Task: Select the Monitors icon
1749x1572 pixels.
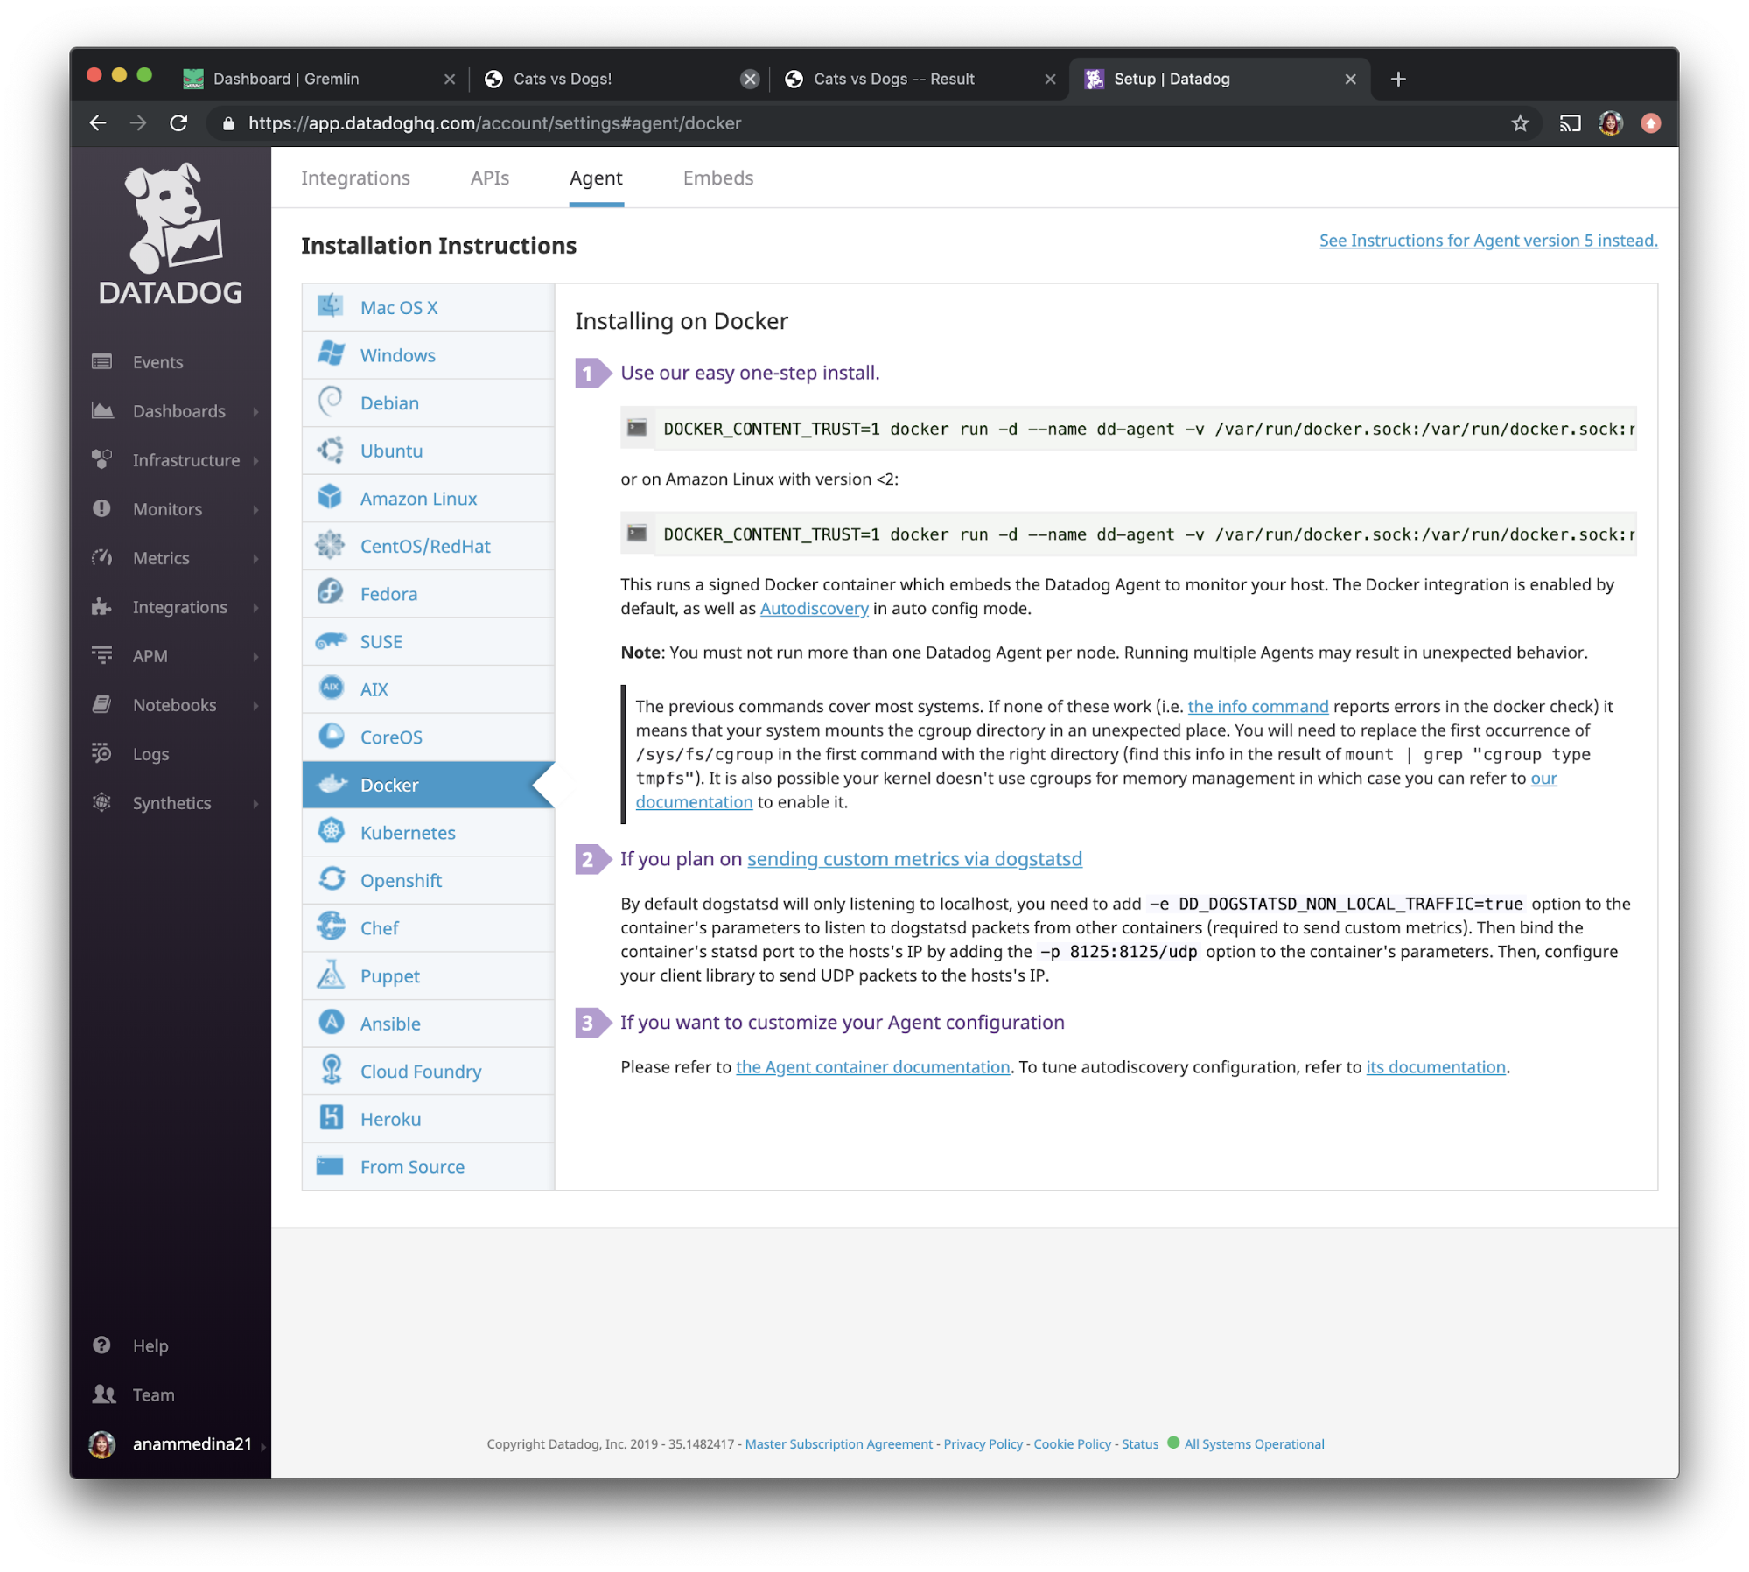Action: (101, 508)
